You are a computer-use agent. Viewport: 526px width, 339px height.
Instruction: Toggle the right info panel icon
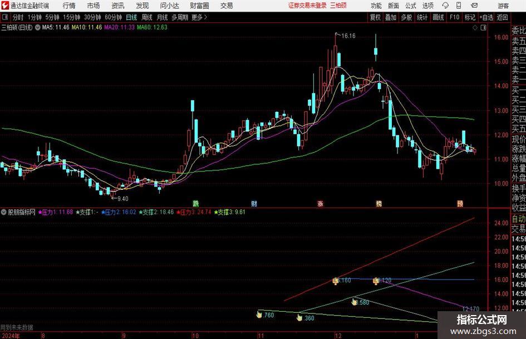(483, 27)
